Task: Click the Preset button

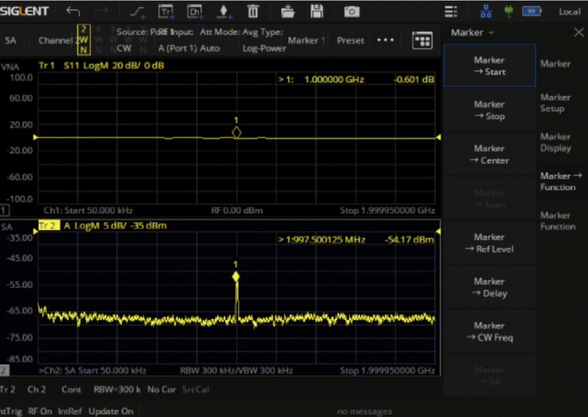Action: point(350,41)
